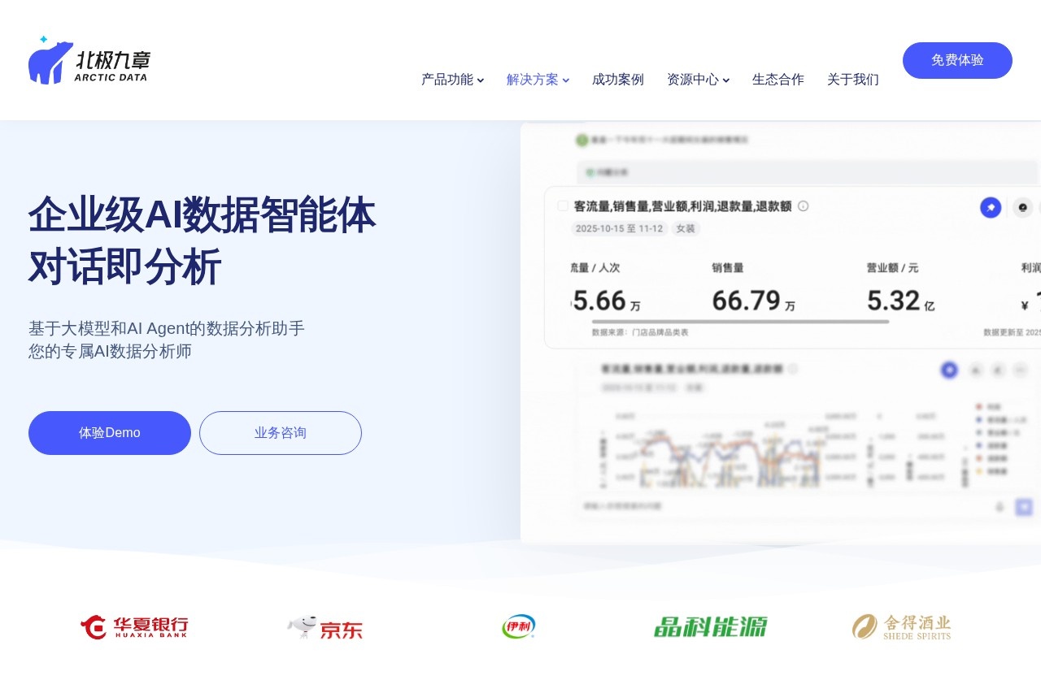Click the blue send icon in the chat input

(1023, 506)
